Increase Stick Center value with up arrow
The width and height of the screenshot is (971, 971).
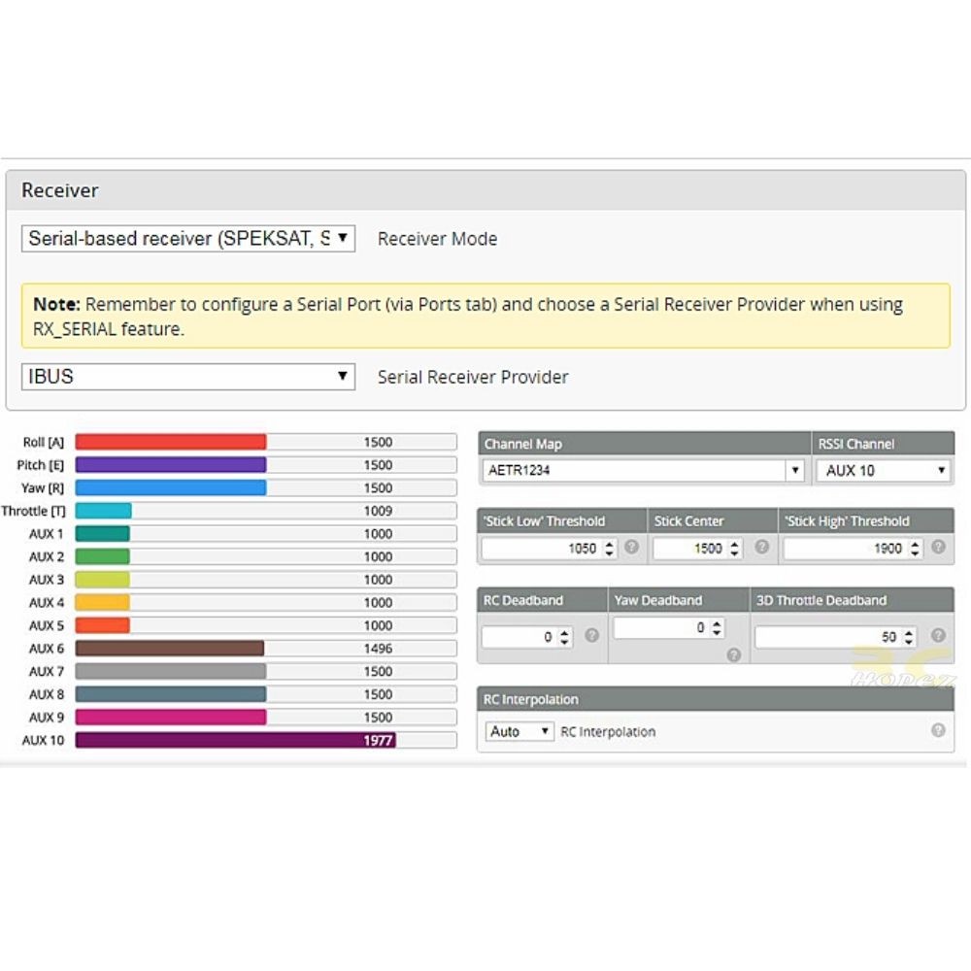tap(734, 544)
